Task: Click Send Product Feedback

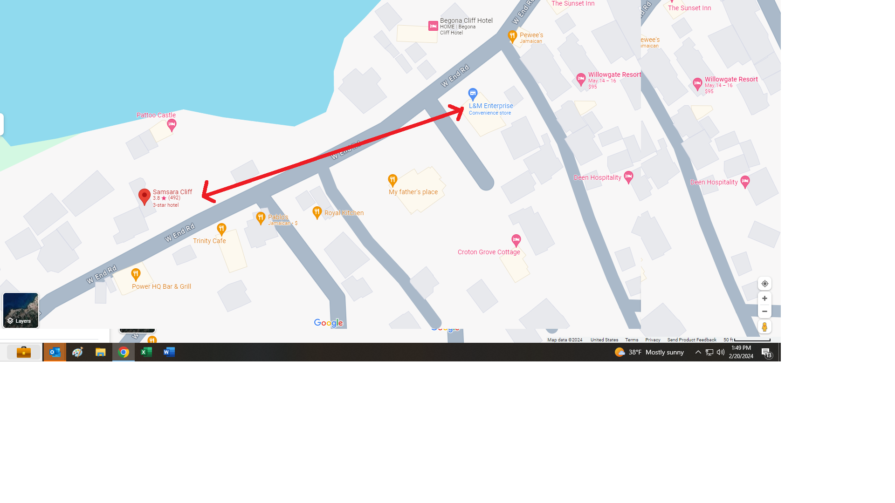Action: [x=692, y=340]
